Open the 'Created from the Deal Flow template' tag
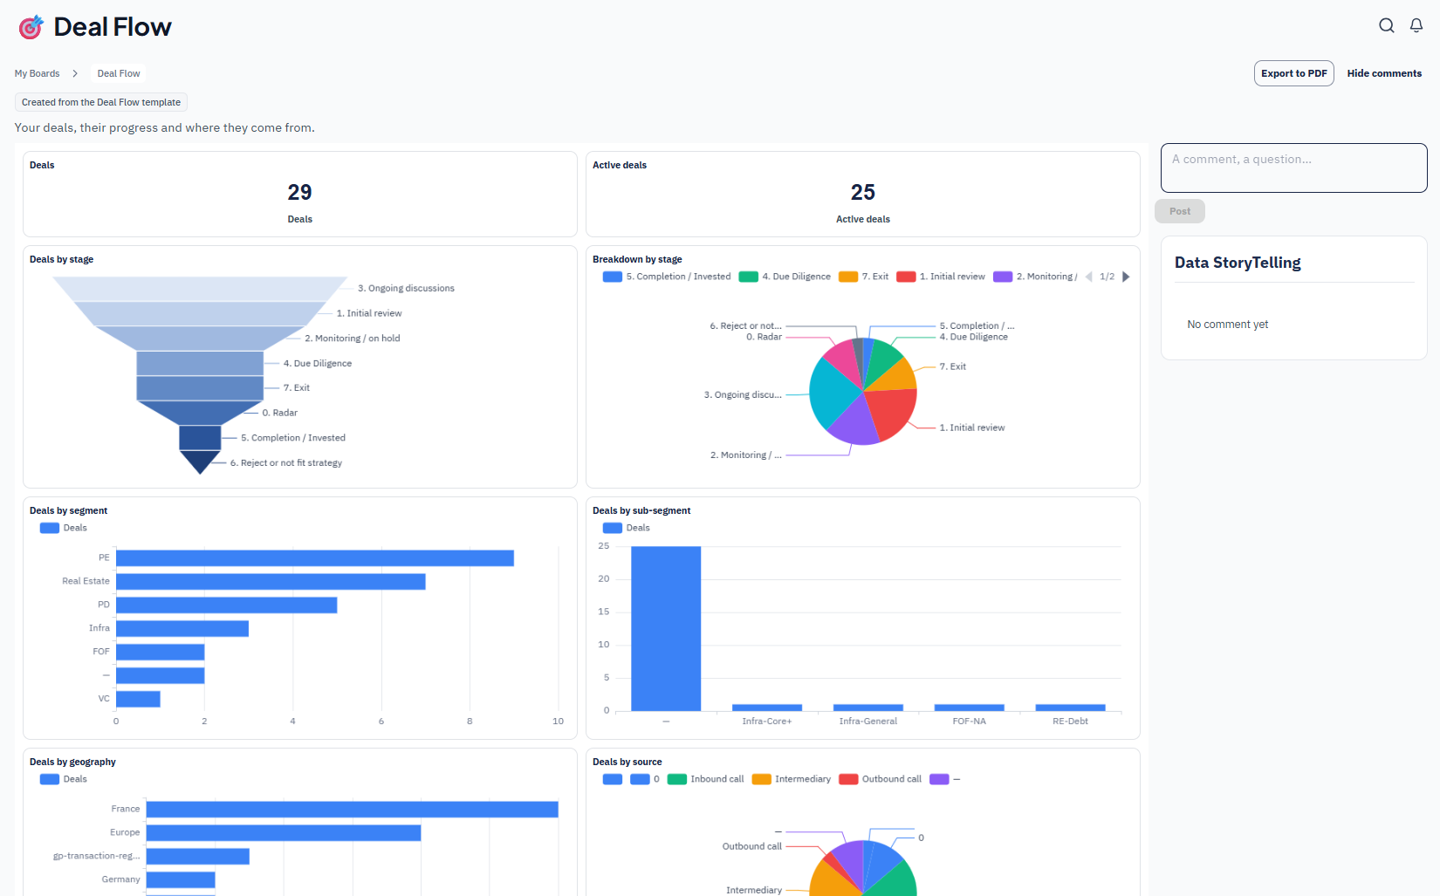Image resolution: width=1440 pixels, height=896 pixels. pyautogui.click(x=101, y=102)
